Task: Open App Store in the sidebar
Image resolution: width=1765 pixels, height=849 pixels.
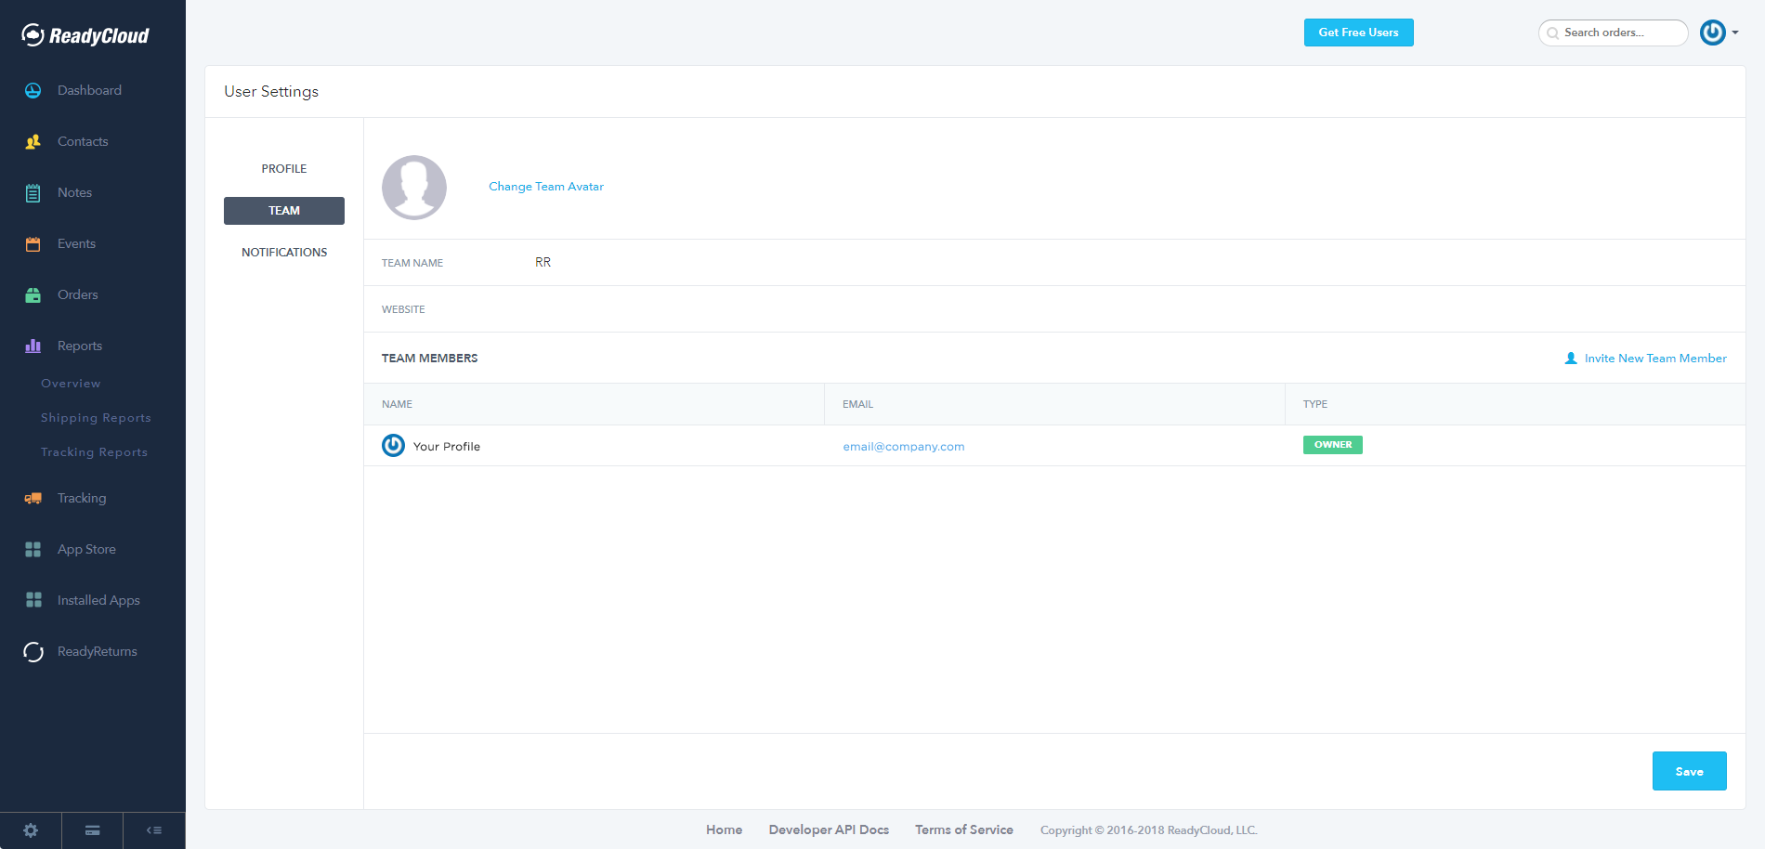Action: [x=86, y=549]
